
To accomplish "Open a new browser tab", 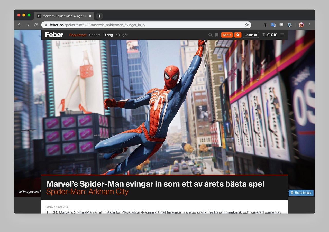I will [x=99, y=16].
